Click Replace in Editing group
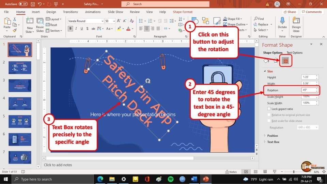Image resolution: width=327 pixels, height=184 pixels. [x=261, y=25]
